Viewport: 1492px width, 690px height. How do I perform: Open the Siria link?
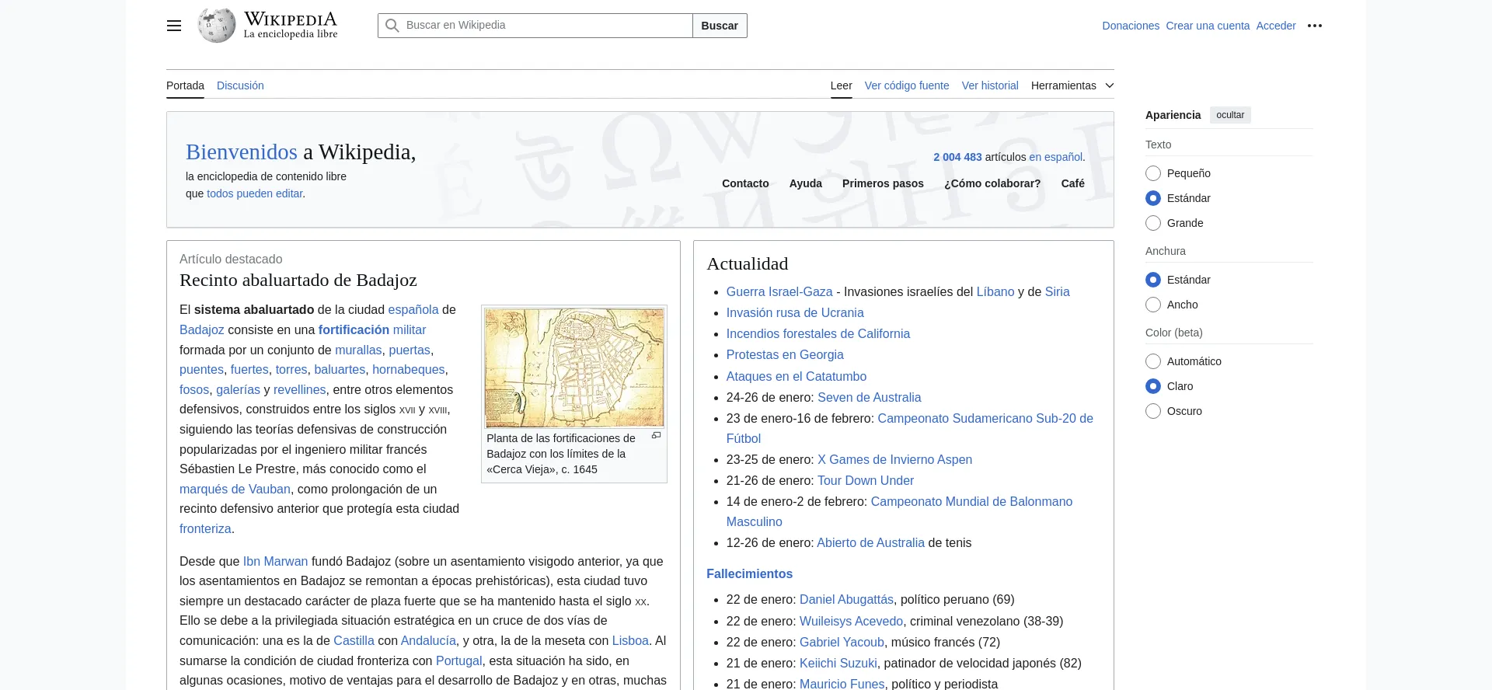click(x=1057, y=292)
